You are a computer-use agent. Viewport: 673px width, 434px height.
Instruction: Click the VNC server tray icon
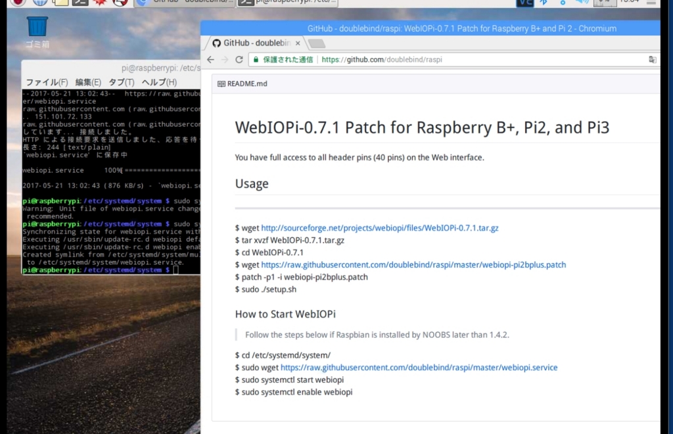(x=524, y=3)
